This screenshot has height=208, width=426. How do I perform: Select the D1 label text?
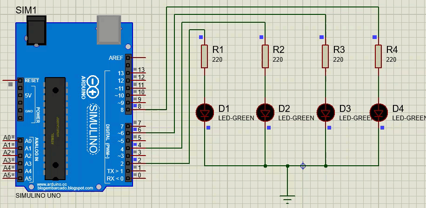224,109
